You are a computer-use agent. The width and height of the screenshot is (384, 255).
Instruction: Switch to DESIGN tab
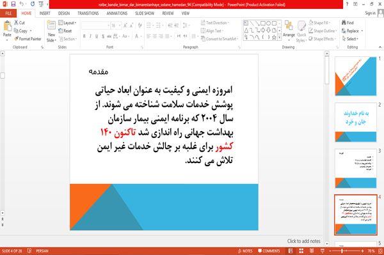pos(63,13)
